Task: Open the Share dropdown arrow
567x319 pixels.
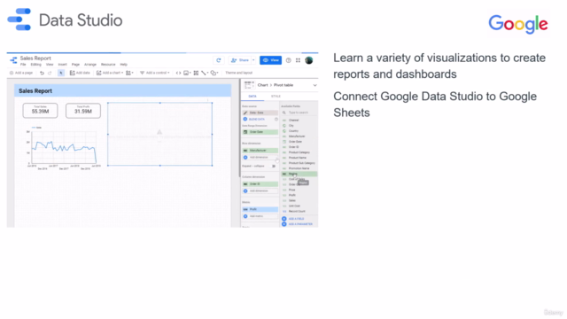Action: (253, 60)
